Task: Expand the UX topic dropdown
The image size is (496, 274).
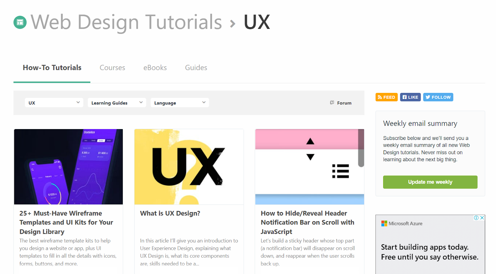Action: (54, 103)
